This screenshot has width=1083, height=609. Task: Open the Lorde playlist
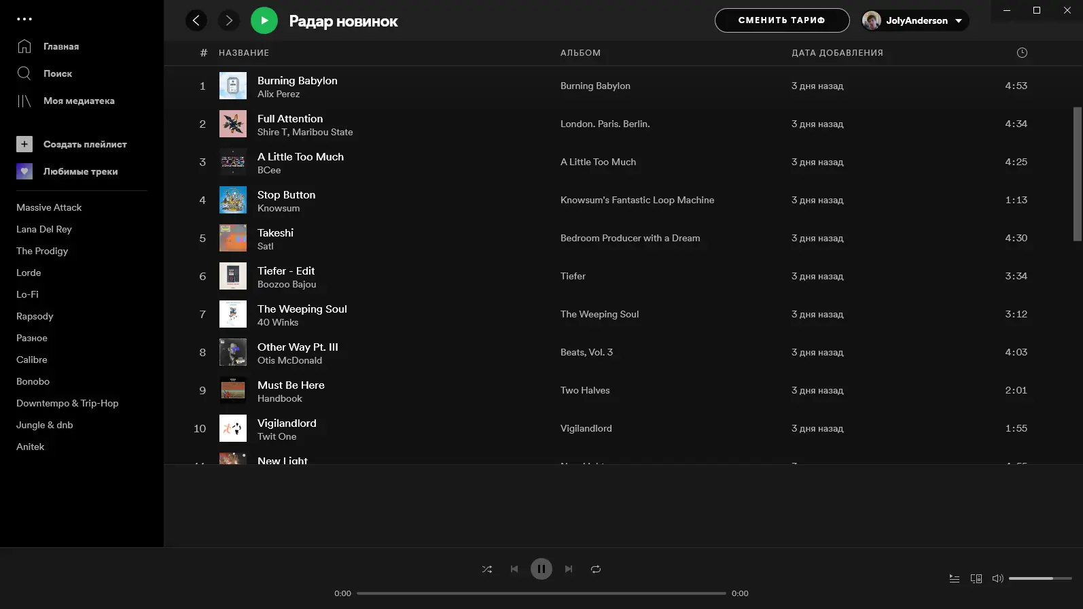click(x=29, y=273)
